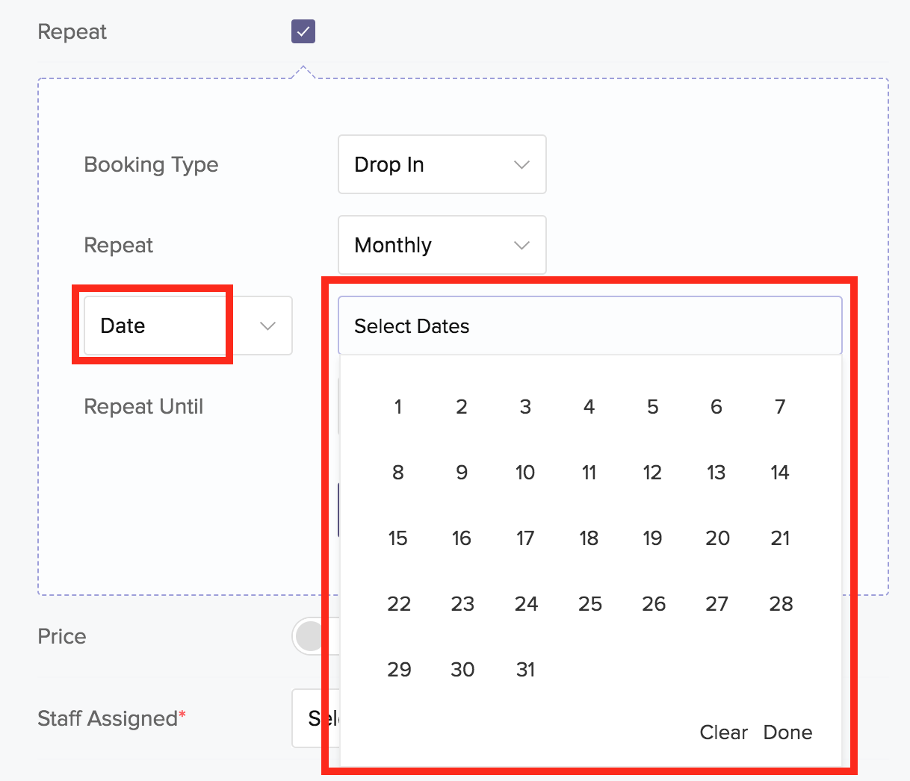Select day 5 in the date grid
This screenshot has width=910, height=781.
coord(653,407)
